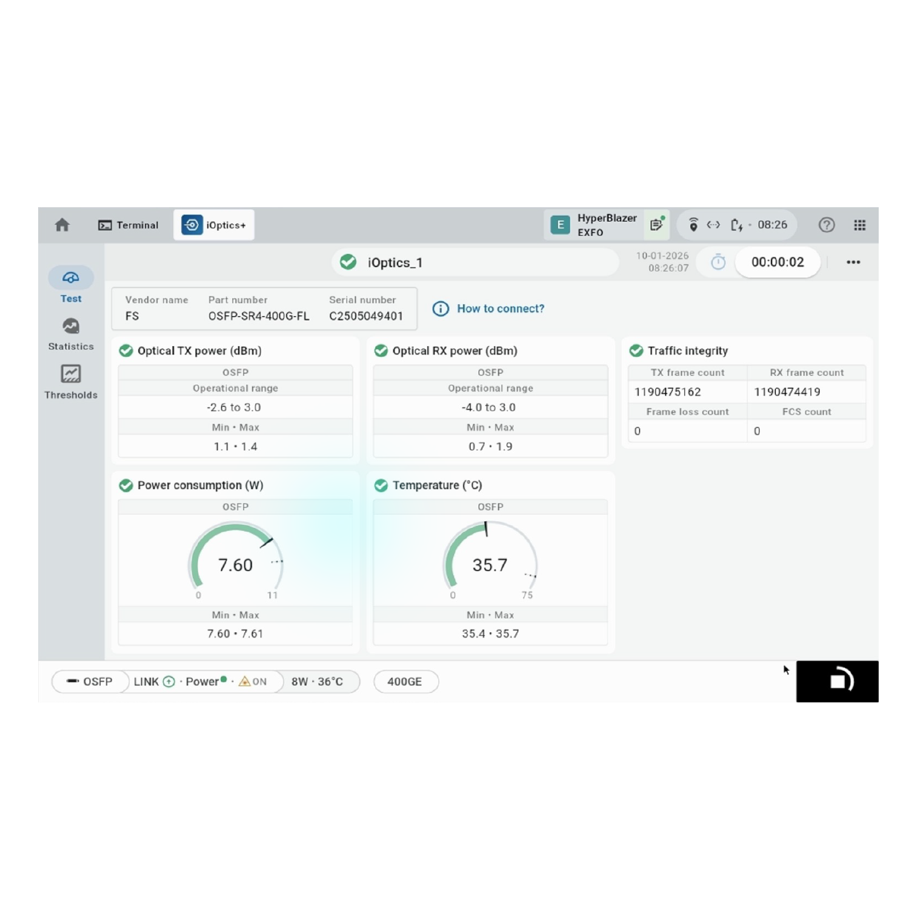Screen dimensions: 909x909
Task: Click the battery charging status icon
Action: click(736, 225)
